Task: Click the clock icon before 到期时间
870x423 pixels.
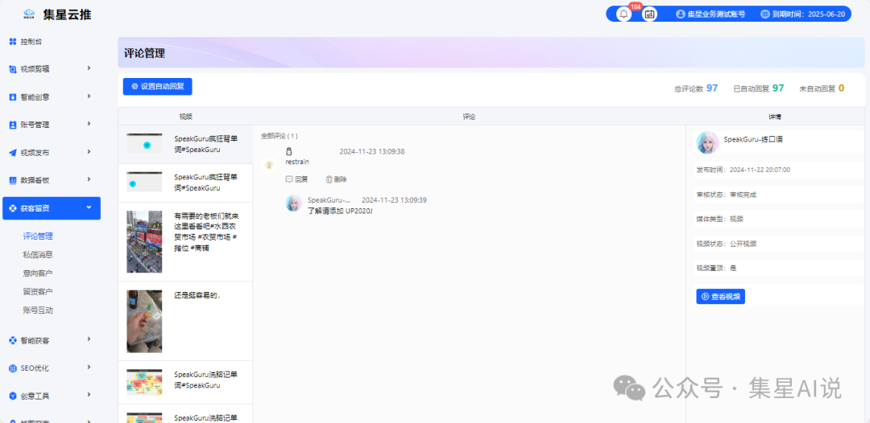Action: [x=765, y=14]
